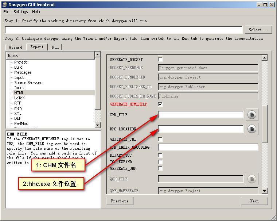Click settings panel scroll down arrow
The height and width of the screenshot is (221, 277).
[264, 191]
